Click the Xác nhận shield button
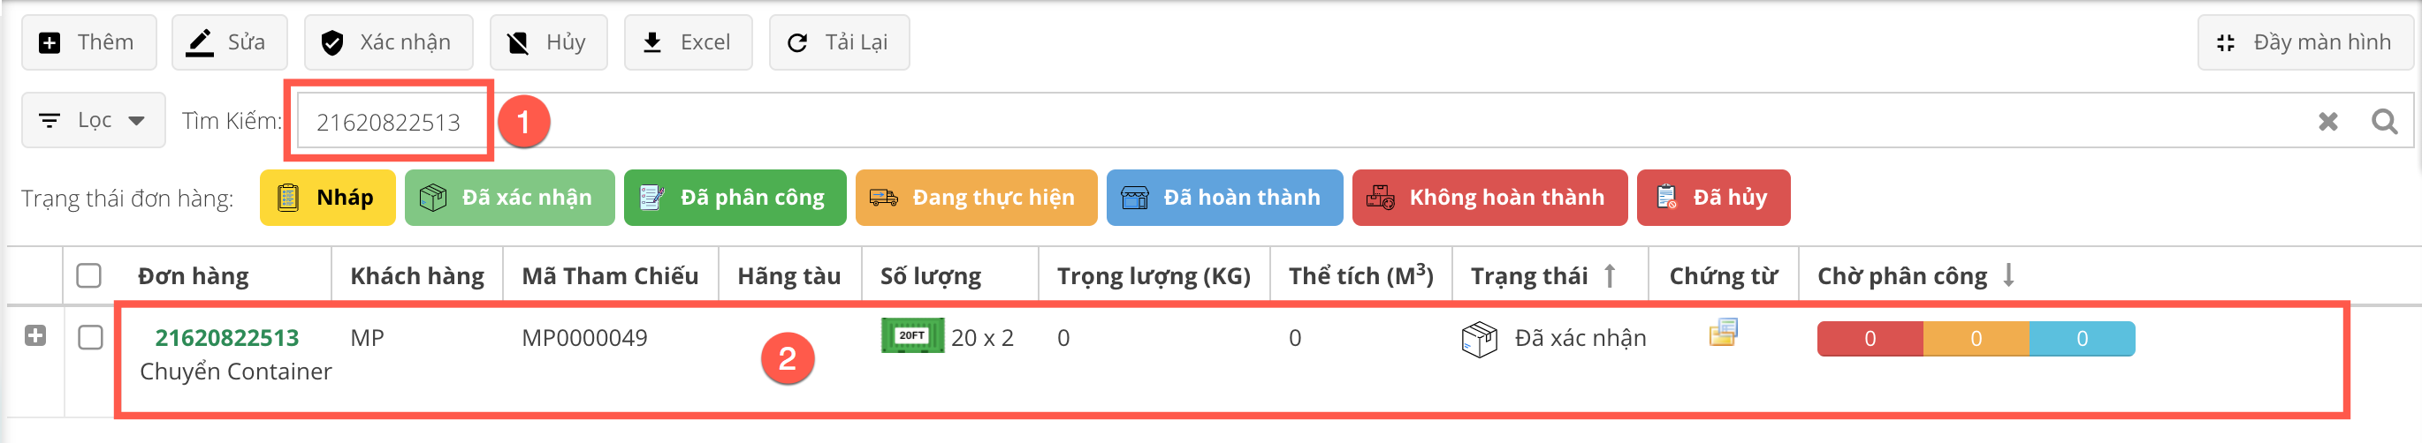The width and height of the screenshot is (2422, 443). point(387,42)
